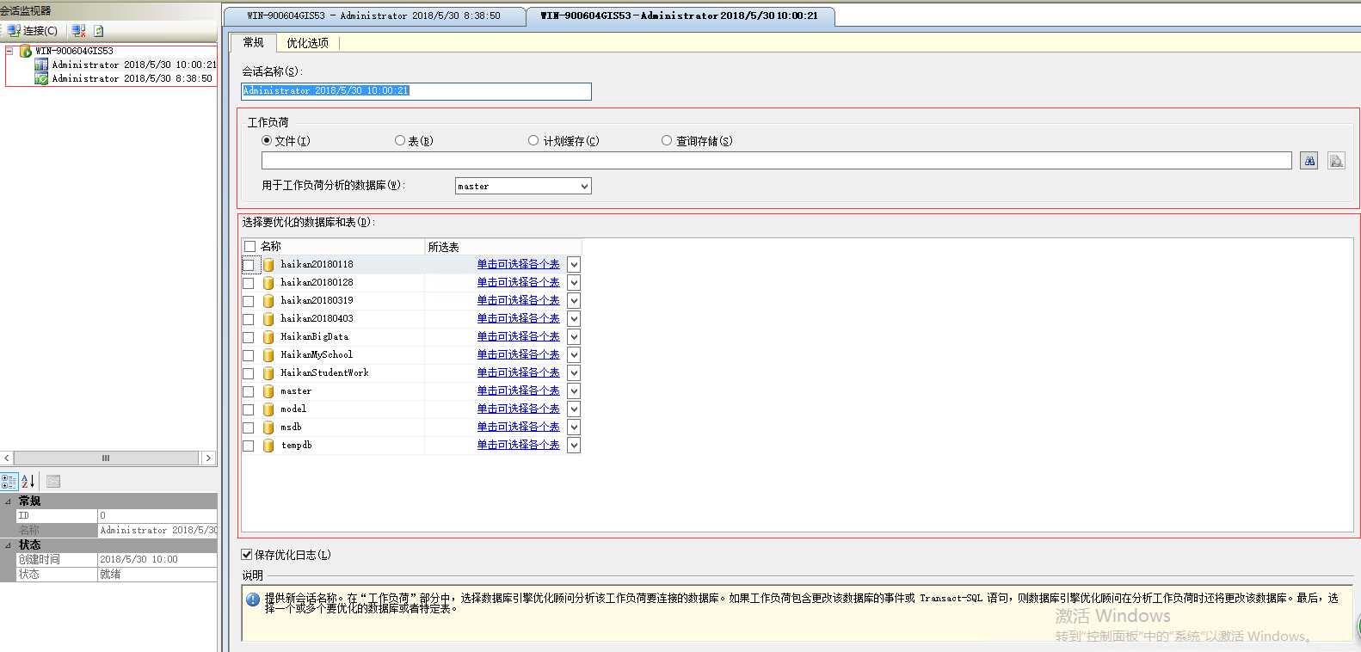Screen dimensions: 1361x652
Task: Select the WIN-900604GIS53 server tree item
Action: (74, 51)
